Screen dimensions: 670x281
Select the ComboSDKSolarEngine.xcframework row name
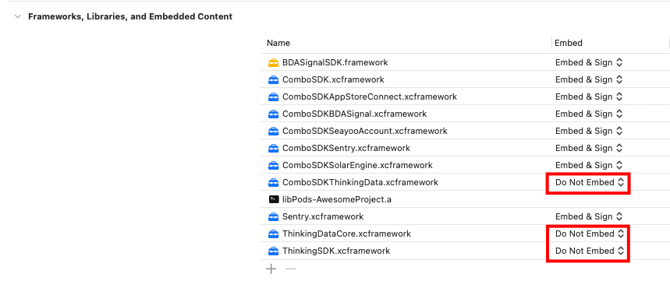pyautogui.click(x=357, y=165)
